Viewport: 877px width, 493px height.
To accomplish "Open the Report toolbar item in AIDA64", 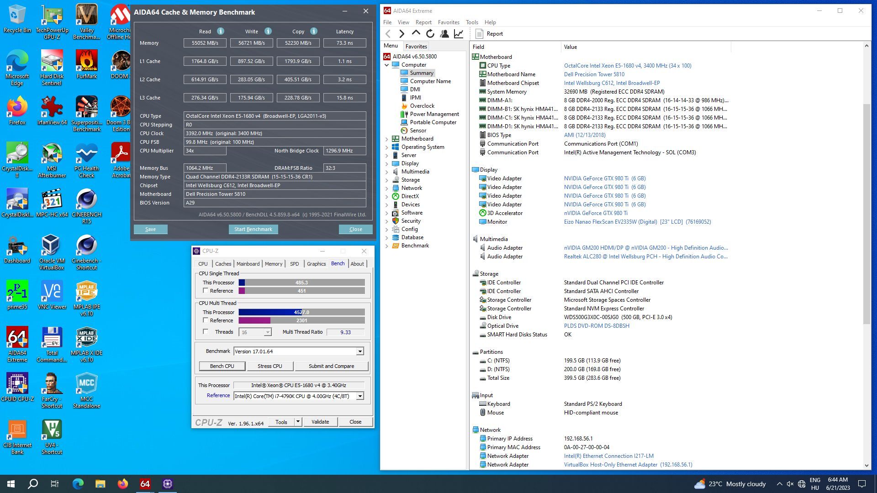I will point(489,34).
